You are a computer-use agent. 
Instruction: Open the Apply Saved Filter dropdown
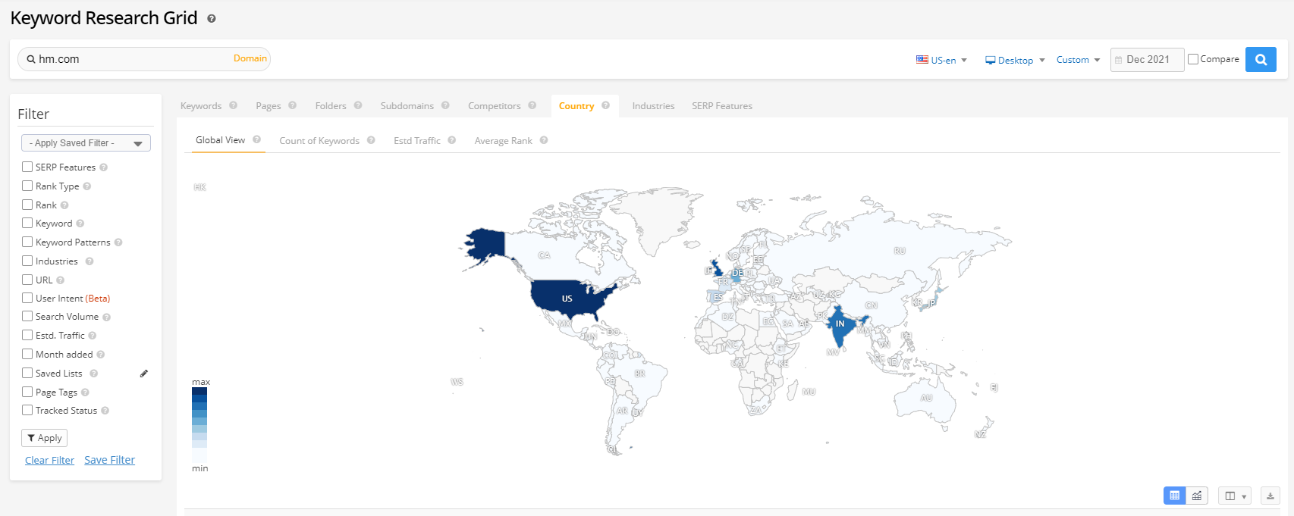pyautogui.click(x=86, y=143)
